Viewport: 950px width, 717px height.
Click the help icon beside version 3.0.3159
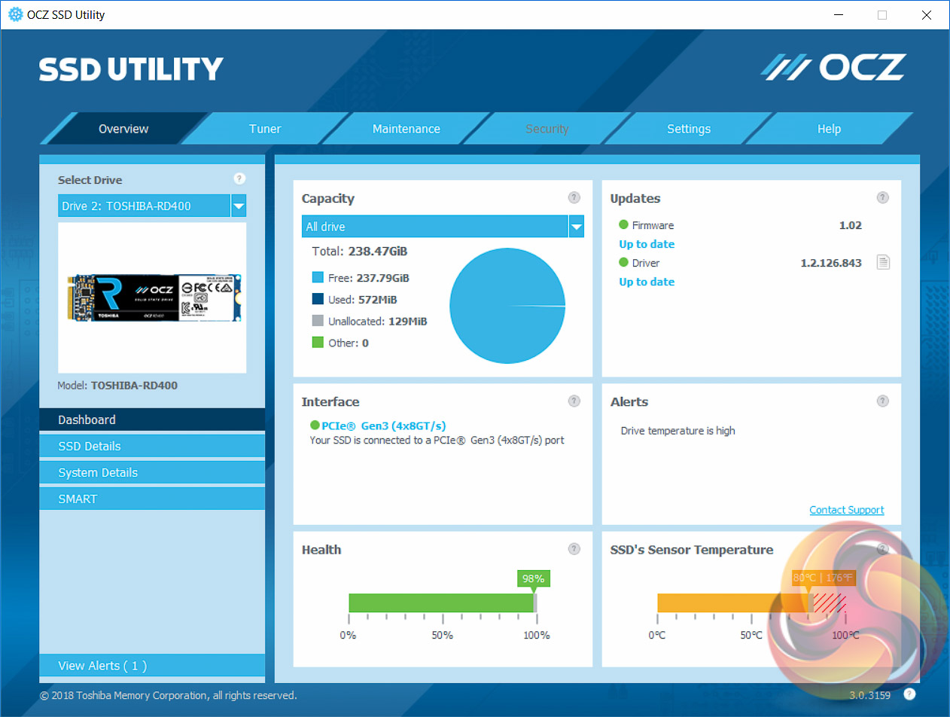(910, 694)
